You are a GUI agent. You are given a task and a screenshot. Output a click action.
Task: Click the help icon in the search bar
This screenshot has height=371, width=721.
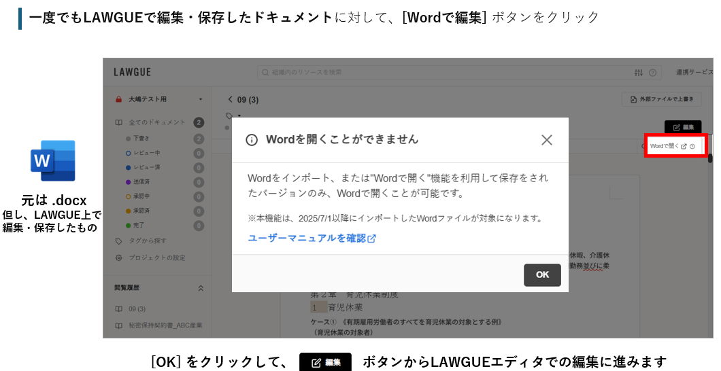(652, 73)
